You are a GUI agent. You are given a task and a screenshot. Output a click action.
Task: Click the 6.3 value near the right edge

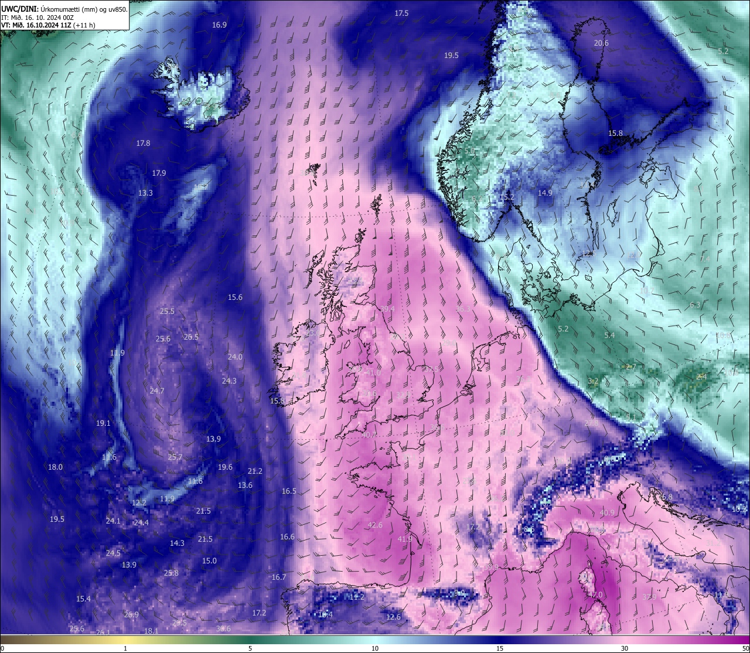pos(695,305)
